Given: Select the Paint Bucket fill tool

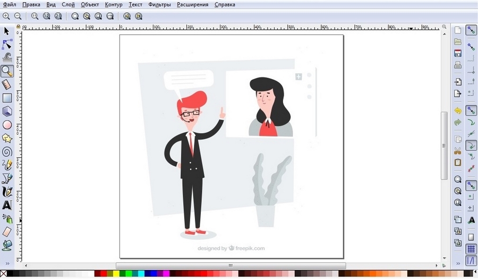Looking at the screenshot, I should point(7,245).
